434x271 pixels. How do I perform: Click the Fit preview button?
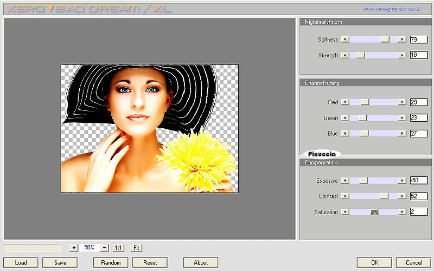pos(136,247)
